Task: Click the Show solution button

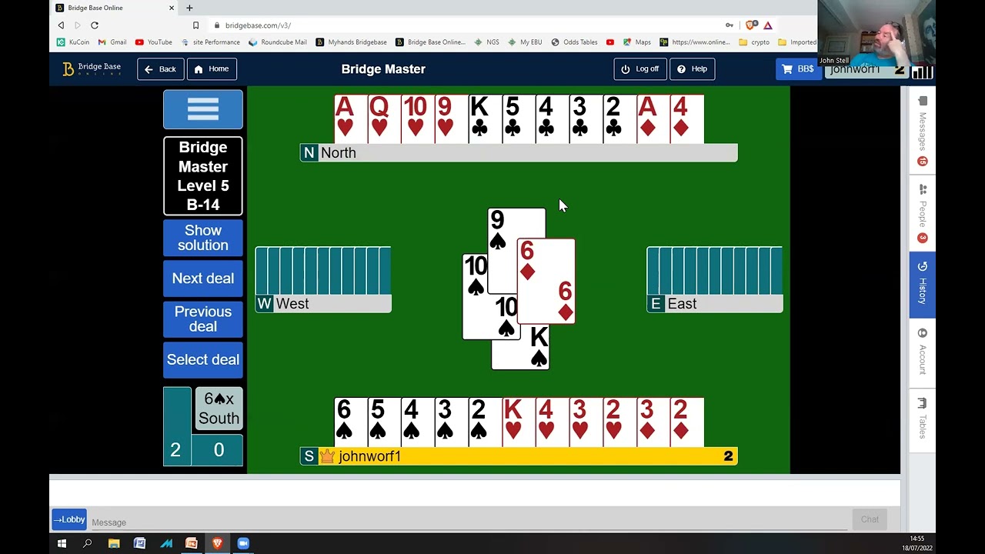Action: pyautogui.click(x=203, y=238)
